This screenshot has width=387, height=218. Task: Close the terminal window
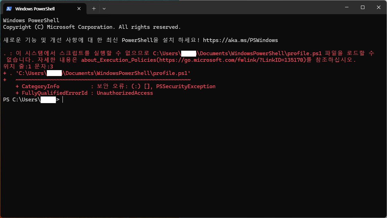click(x=379, y=7)
